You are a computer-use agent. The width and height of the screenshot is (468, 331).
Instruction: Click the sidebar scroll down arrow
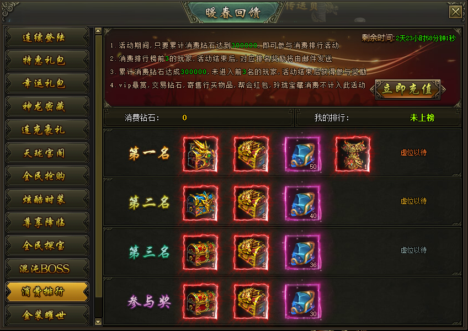(98, 322)
